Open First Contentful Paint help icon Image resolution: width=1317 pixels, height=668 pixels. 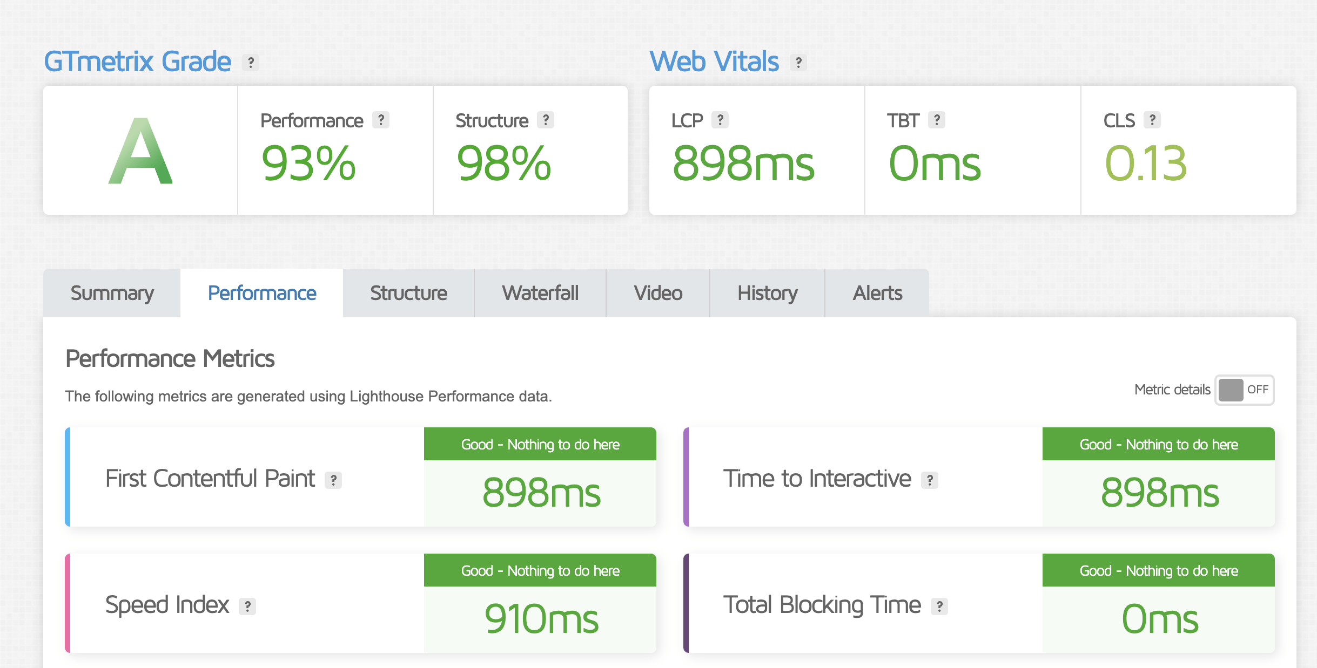pyautogui.click(x=333, y=480)
